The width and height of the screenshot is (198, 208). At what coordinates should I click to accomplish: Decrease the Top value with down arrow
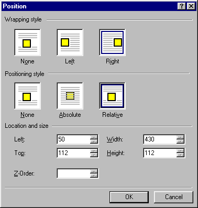point(94,155)
